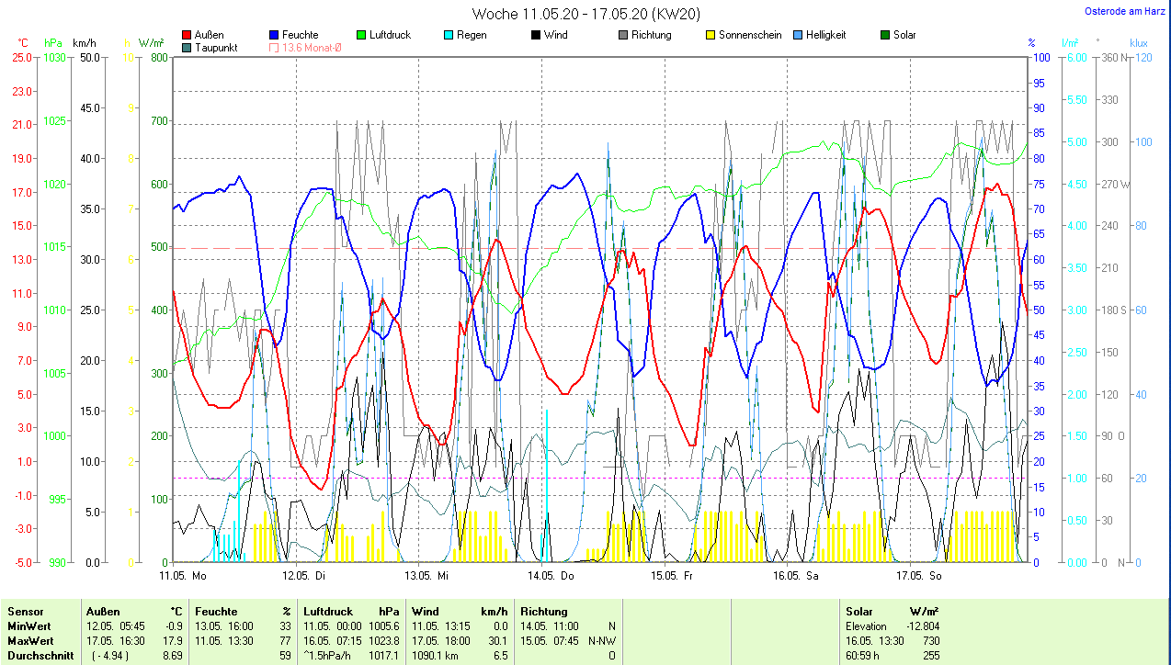Click the Taupunkt legend square
The width and height of the screenshot is (1171, 665).
coord(188,48)
